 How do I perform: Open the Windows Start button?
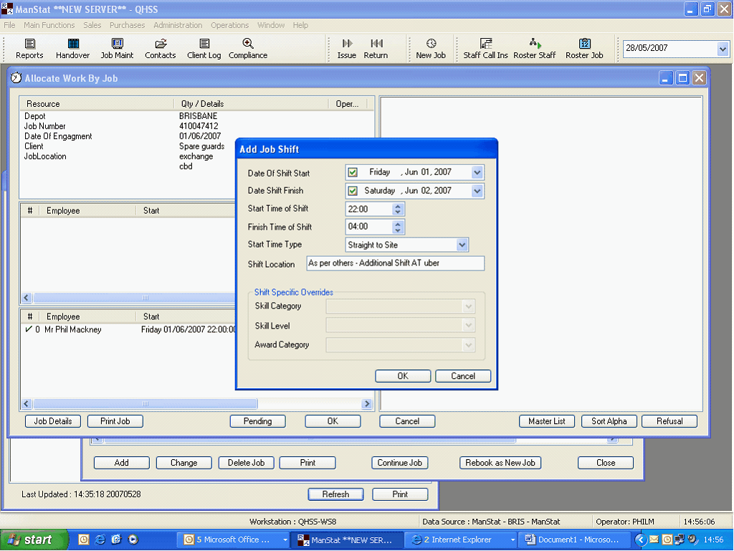coord(34,540)
